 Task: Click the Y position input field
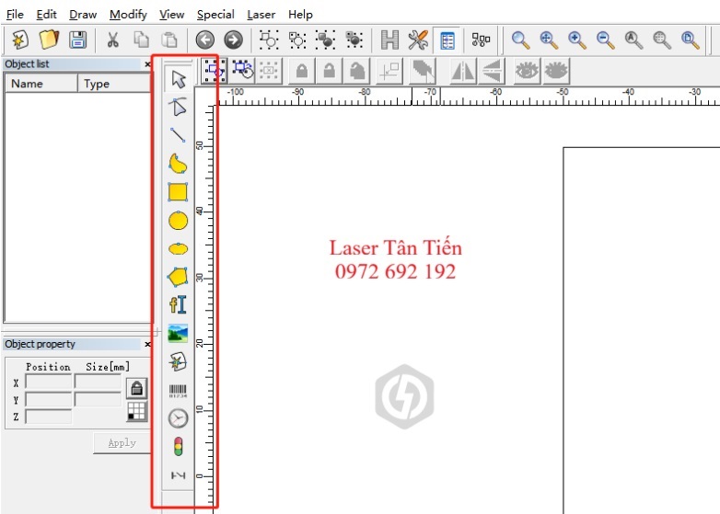point(49,399)
